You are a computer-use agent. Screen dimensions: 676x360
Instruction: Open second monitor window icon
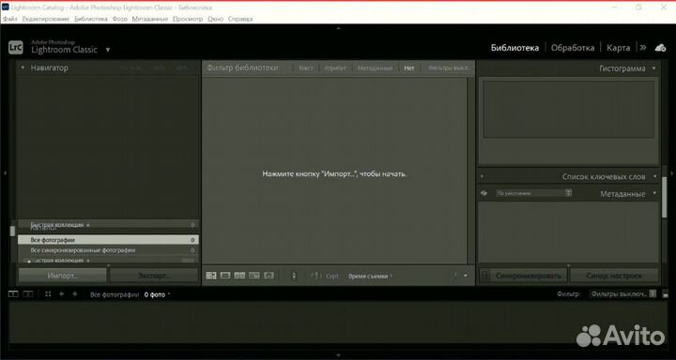(x=27, y=294)
